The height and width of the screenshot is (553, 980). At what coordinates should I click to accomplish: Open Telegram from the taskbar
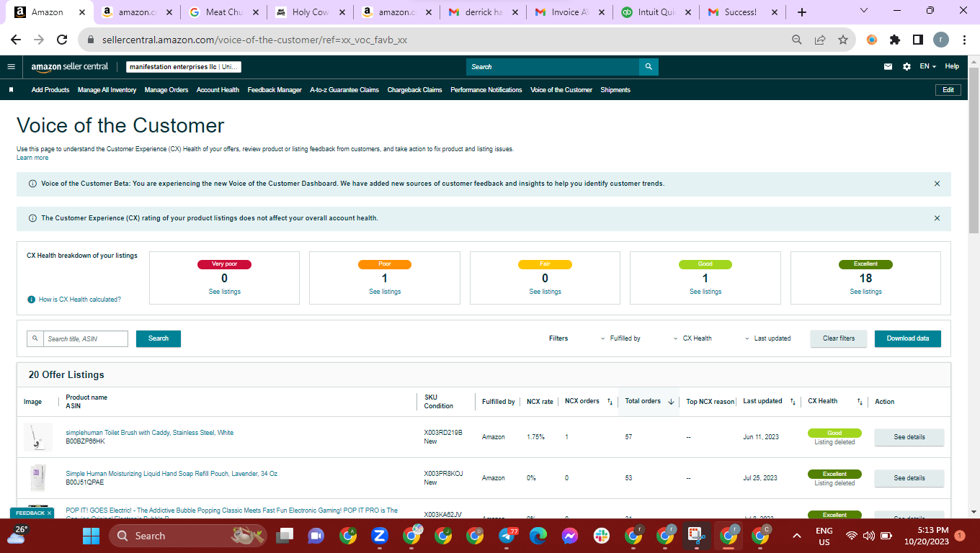point(507,536)
